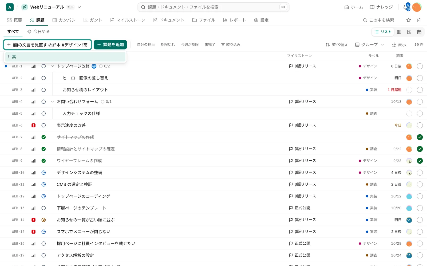The image size is (427, 266).
Task: Select the 高 priority suggestion
Action: point(65,57)
